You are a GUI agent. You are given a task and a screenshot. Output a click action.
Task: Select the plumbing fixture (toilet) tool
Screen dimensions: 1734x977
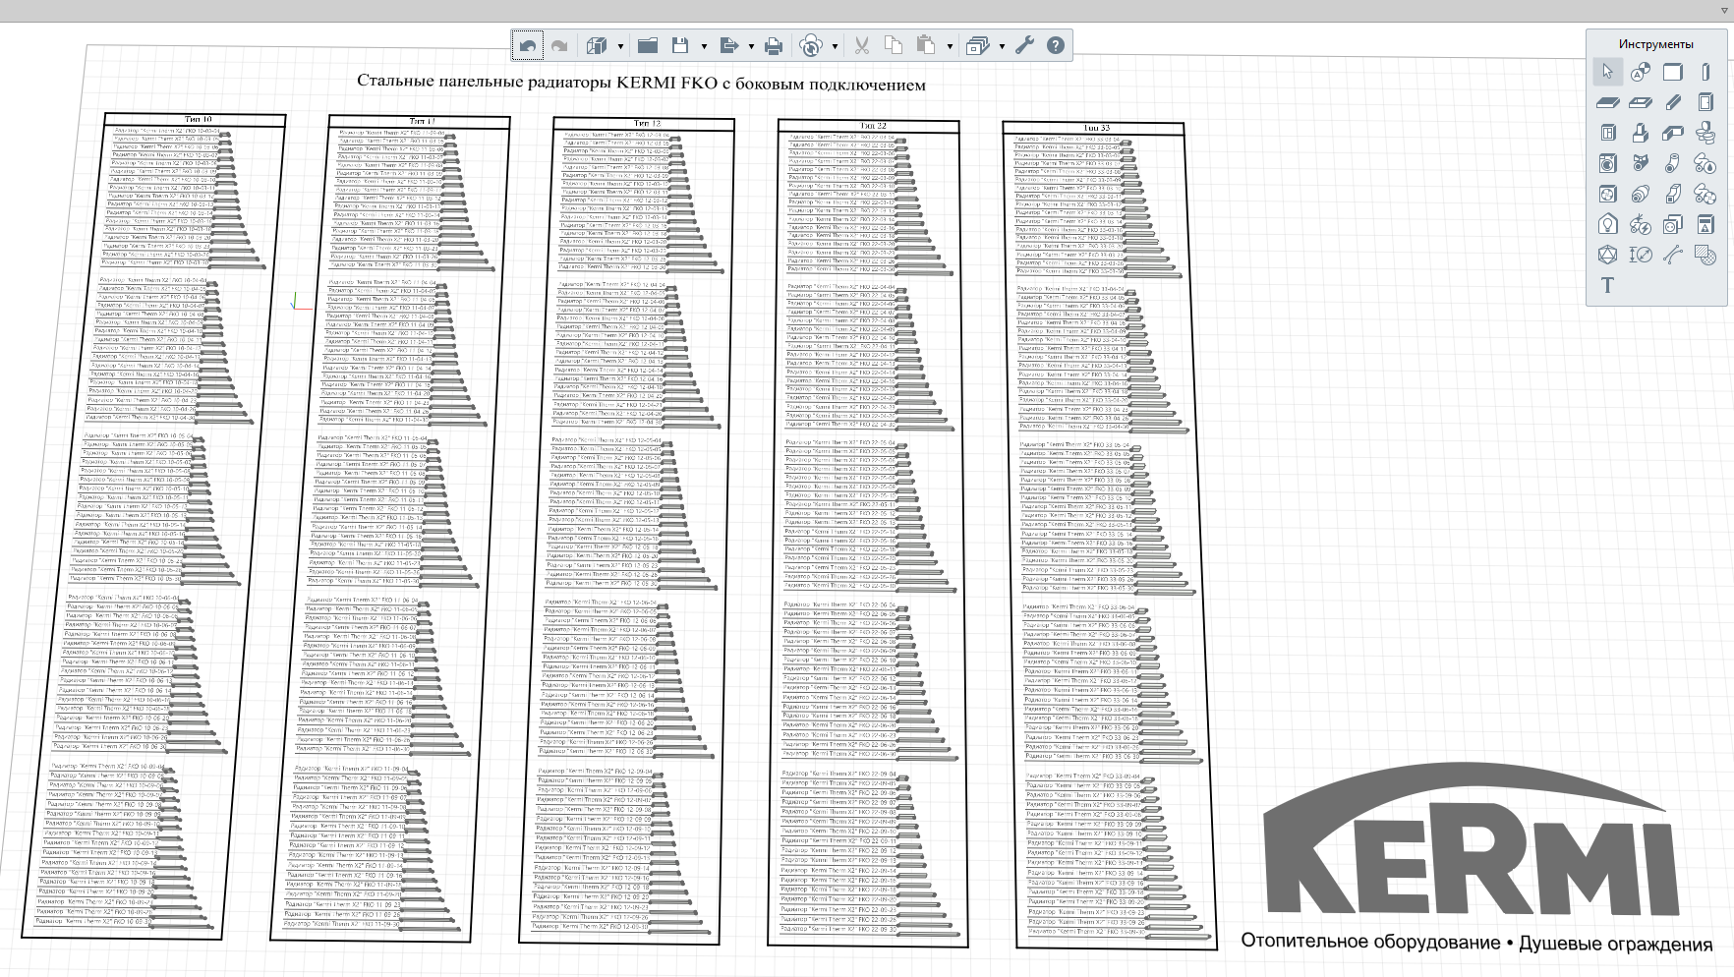click(x=1705, y=133)
